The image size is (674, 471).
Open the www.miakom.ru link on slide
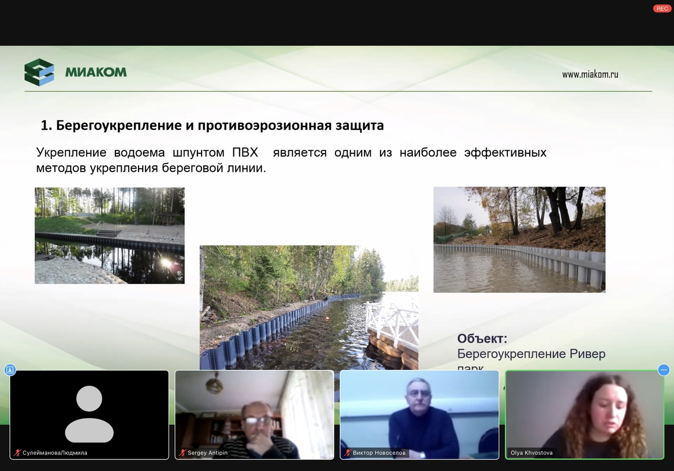pyautogui.click(x=590, y=74)
